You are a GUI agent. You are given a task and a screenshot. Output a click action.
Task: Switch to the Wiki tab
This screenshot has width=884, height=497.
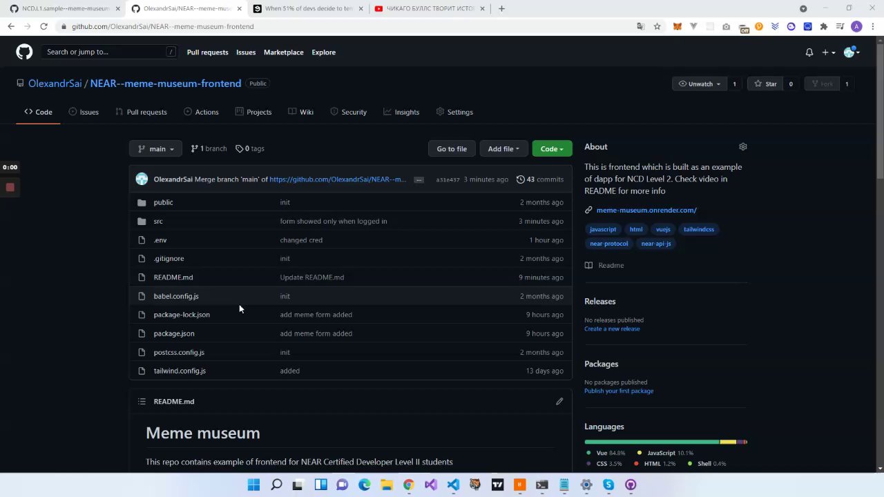301,112
